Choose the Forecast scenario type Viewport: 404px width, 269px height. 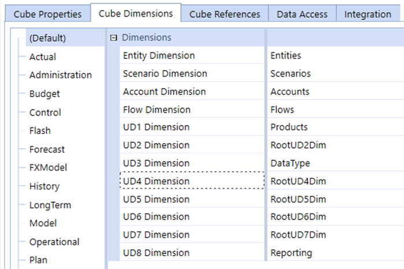pyautogui.click(x=47, y=149)
